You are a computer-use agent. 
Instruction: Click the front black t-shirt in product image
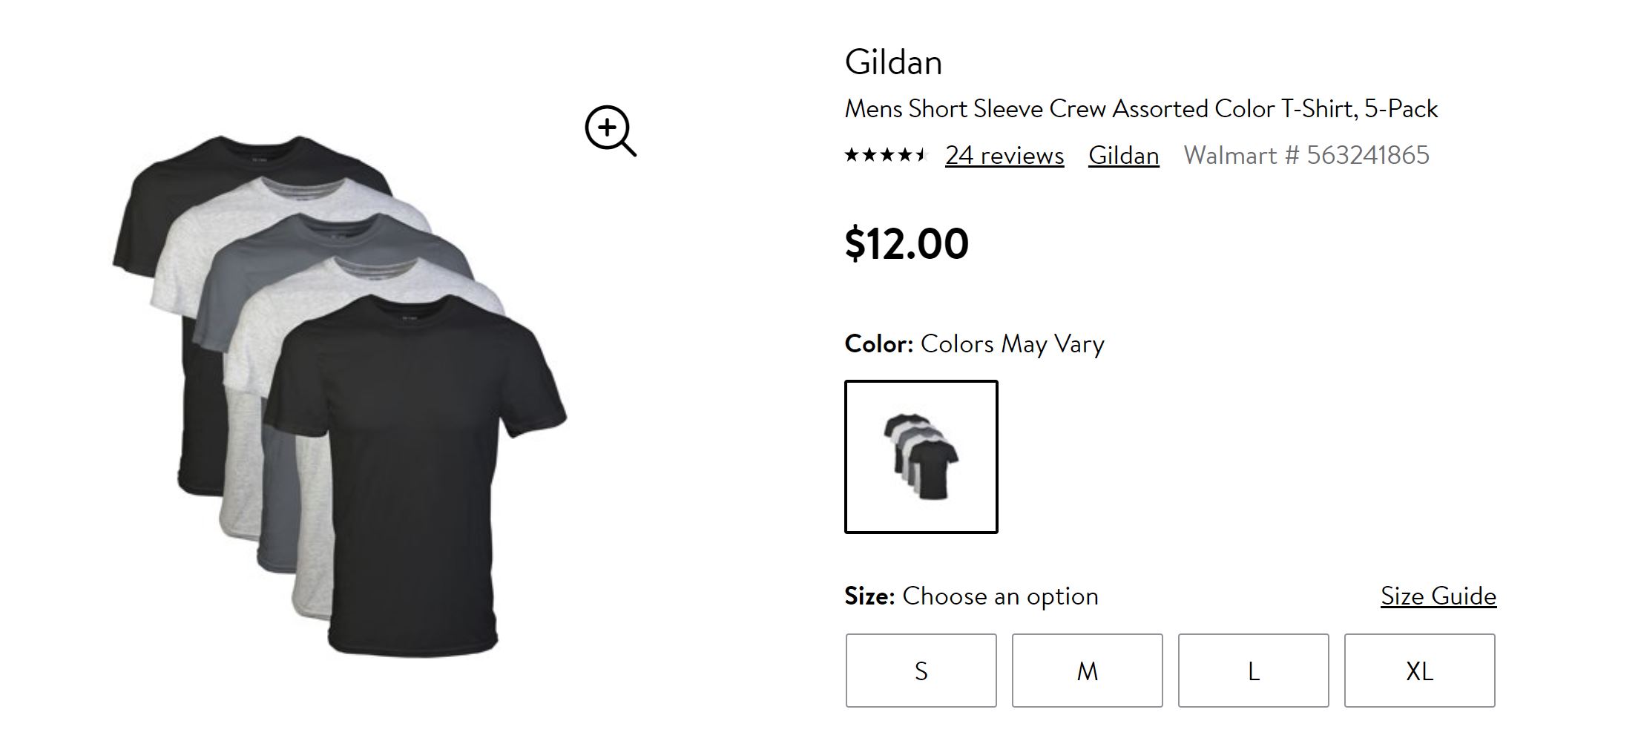coord(415,475)
